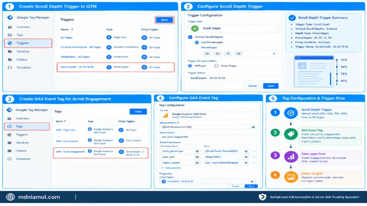Click the Event Name input field
This screenshot has width=367, height=206.
click(x=208, y=137)
